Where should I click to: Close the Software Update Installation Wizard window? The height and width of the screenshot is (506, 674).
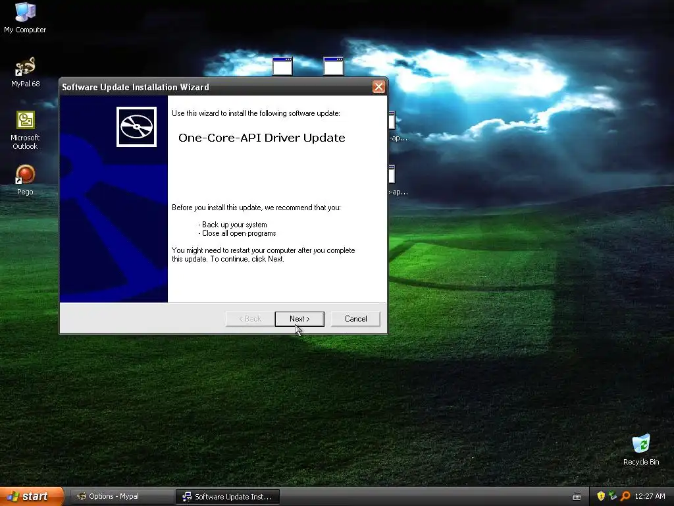click(x=378, y=87)
